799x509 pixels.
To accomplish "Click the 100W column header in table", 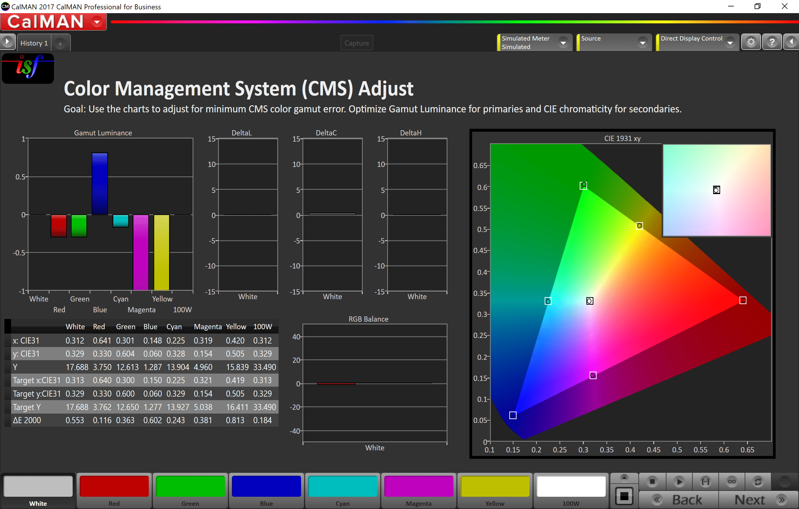I will coord(263,327).
